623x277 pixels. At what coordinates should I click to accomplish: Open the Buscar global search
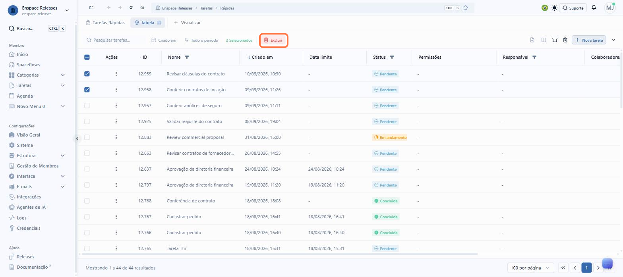pos(37,29)
